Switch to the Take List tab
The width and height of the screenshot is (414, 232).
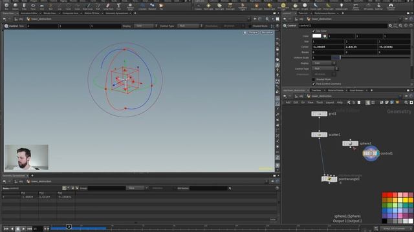point(303,13)
